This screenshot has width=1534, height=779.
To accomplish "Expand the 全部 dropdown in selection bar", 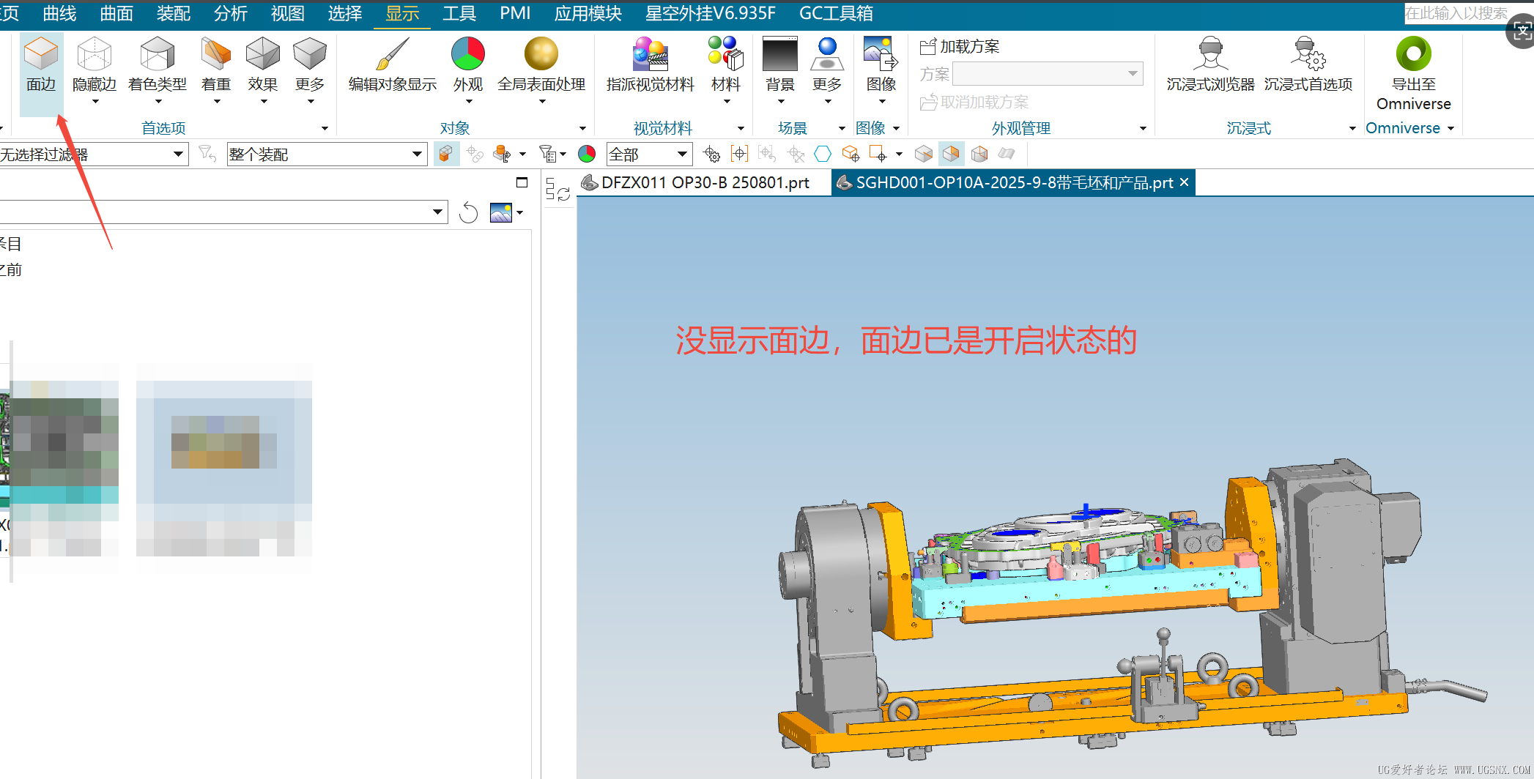I will click(x=682, y=154).
